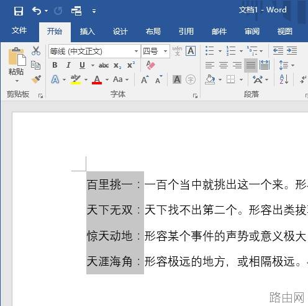Expand the font size 四号 dropdown
The height and width of the screenshot is (306, 308).
[x=165, y=51]
